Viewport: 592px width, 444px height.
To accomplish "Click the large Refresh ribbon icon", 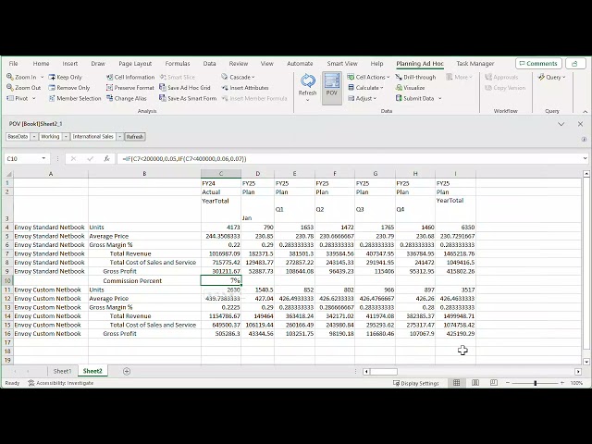I will coord(308,81).
